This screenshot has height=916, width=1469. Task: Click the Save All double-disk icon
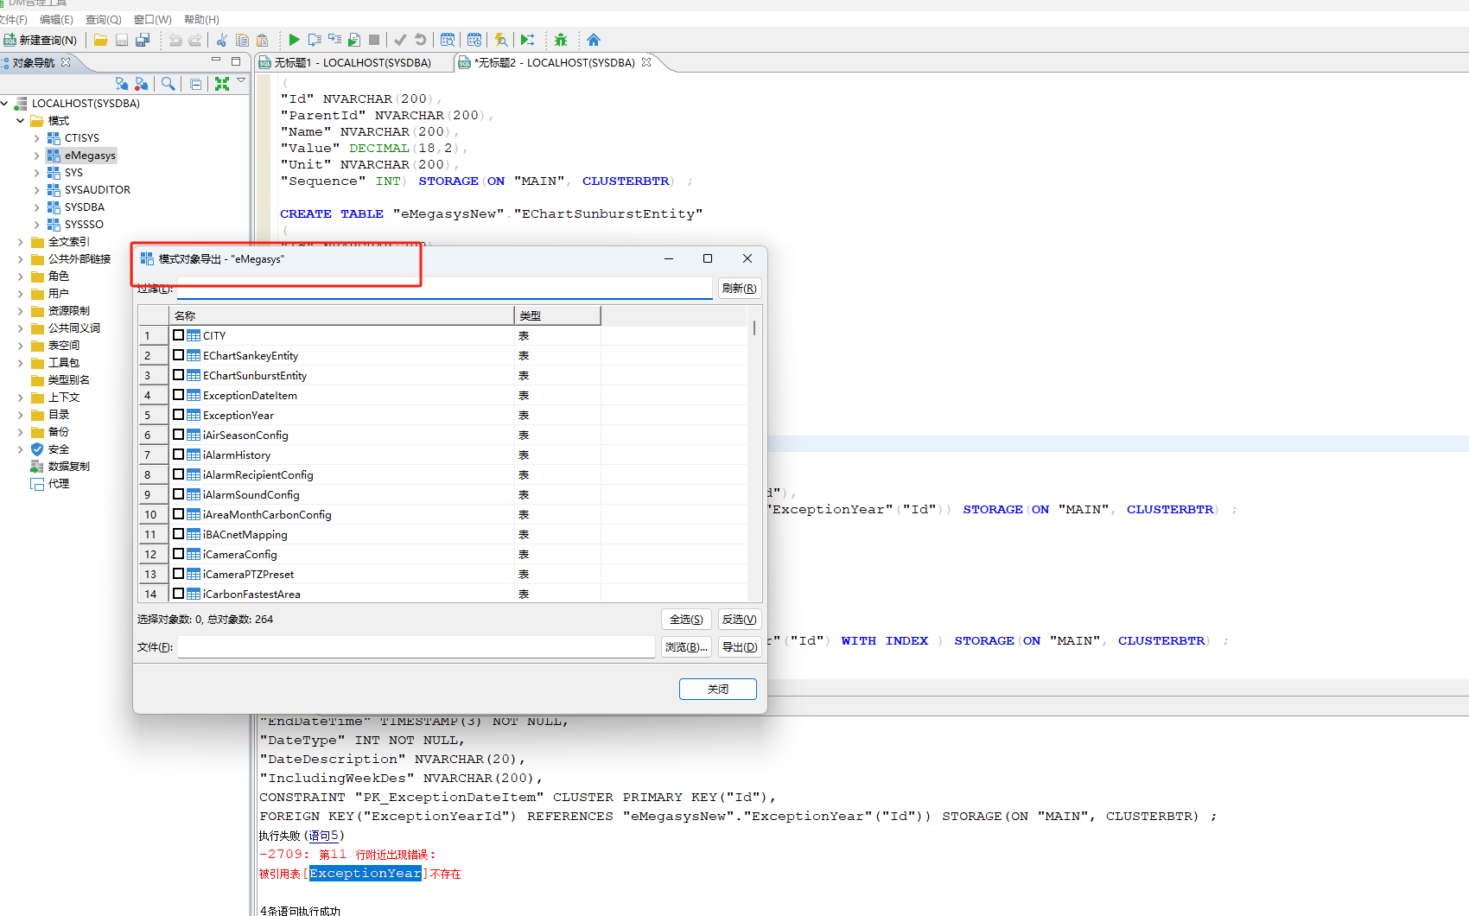click(143, 40)
